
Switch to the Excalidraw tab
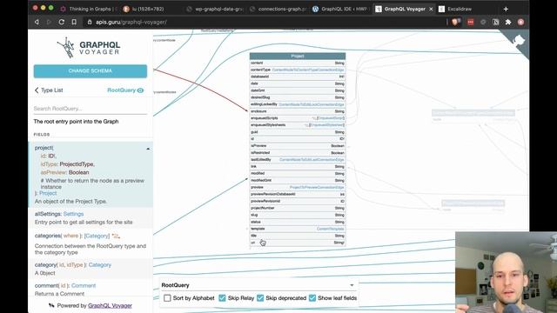click(x=460, y=9)
